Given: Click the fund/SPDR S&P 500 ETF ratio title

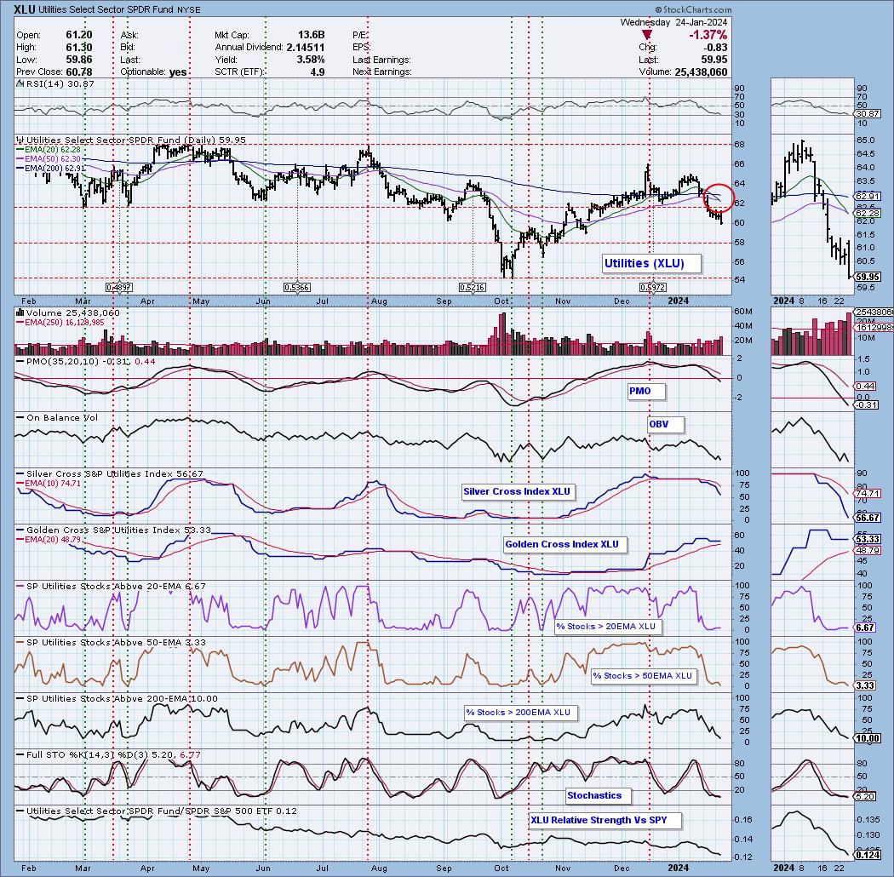Looking at the screenshot, I should [x=157, y=811].
